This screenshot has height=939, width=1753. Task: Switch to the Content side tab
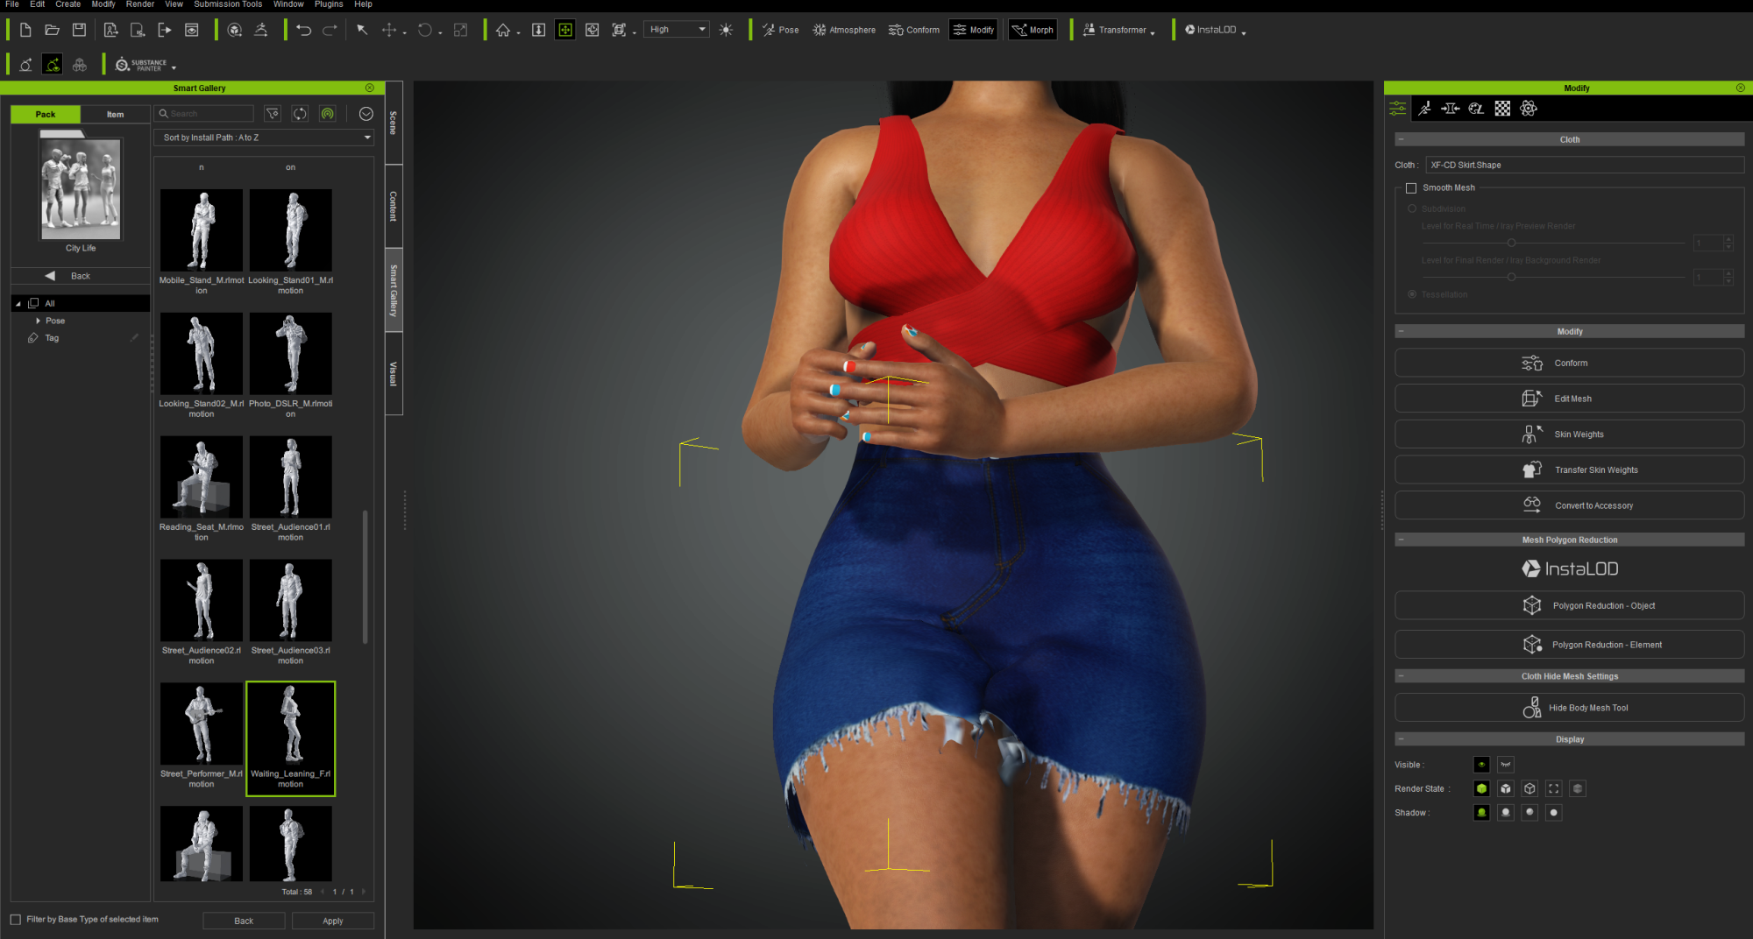(394, 207)
